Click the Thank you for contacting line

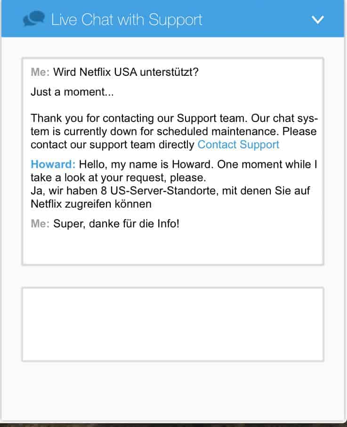pos(174,119)
